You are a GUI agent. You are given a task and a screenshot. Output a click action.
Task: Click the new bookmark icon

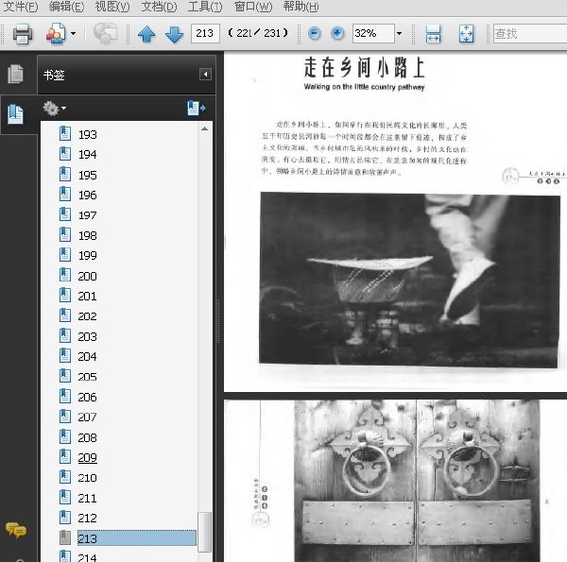tap(197, 108)
